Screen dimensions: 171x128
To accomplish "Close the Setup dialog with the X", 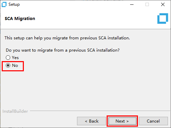I will pos(163,4).
